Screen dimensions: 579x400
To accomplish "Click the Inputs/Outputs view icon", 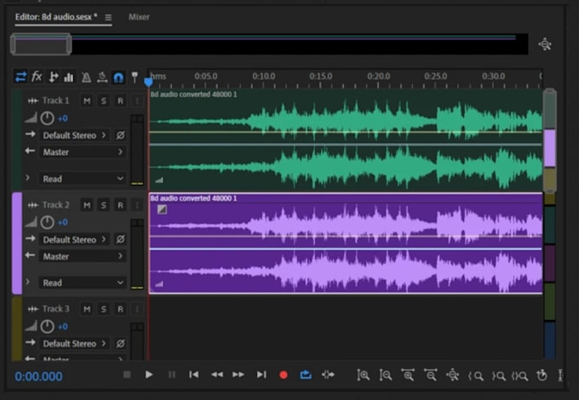I will [20, 77].
